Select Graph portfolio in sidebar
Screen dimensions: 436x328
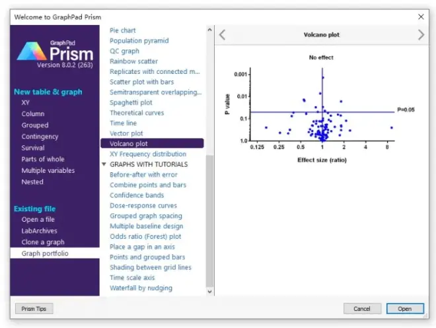[x=44, y=253]
